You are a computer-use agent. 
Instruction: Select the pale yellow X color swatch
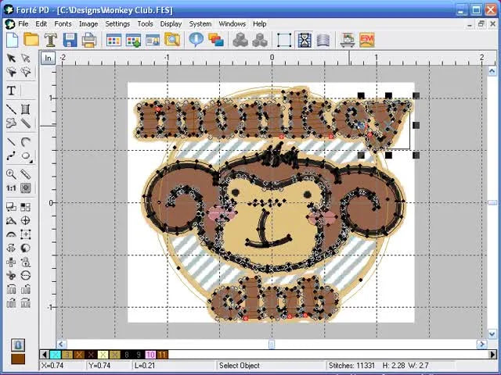pos(103,355)
